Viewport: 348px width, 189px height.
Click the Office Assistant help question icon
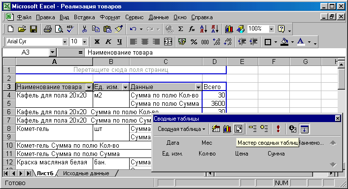pos(281,29)
